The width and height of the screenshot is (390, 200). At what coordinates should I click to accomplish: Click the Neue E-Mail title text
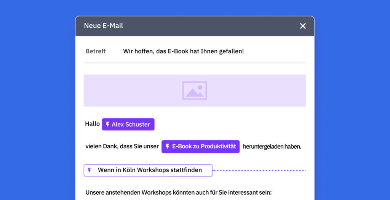[104, 25]
